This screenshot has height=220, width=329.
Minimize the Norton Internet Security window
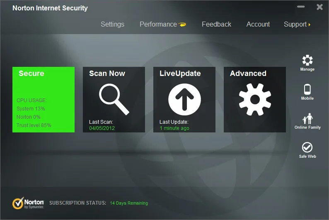301,7
